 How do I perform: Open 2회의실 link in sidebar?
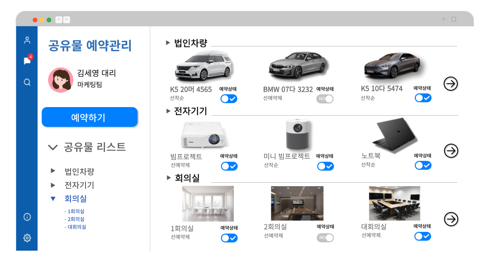[76, 219]
